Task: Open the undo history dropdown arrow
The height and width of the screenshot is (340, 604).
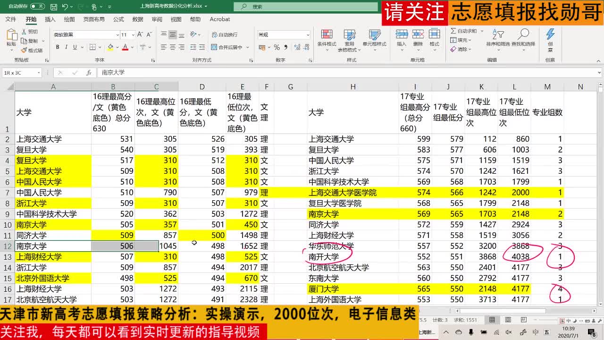Action: [72, 7]
